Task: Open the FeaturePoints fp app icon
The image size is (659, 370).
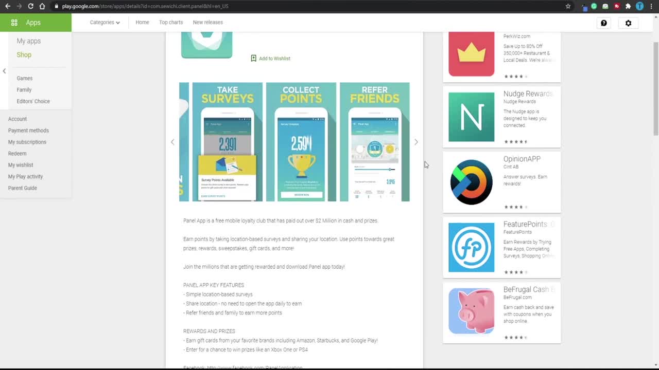Action: point(471,247)
